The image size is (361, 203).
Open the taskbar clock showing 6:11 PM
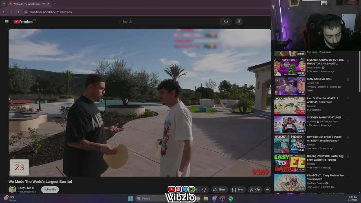[353, 198]
